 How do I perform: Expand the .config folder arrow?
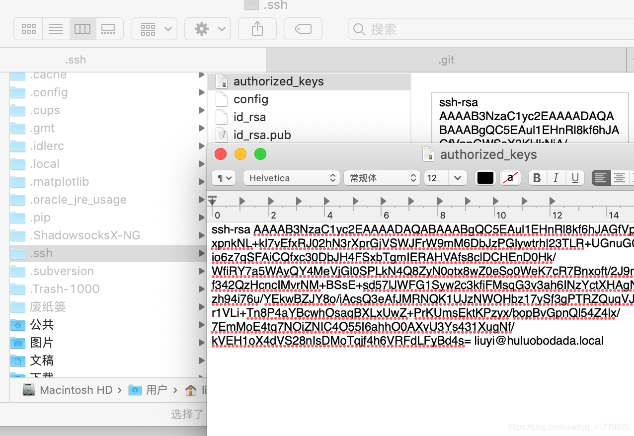[x=201, y=92]
